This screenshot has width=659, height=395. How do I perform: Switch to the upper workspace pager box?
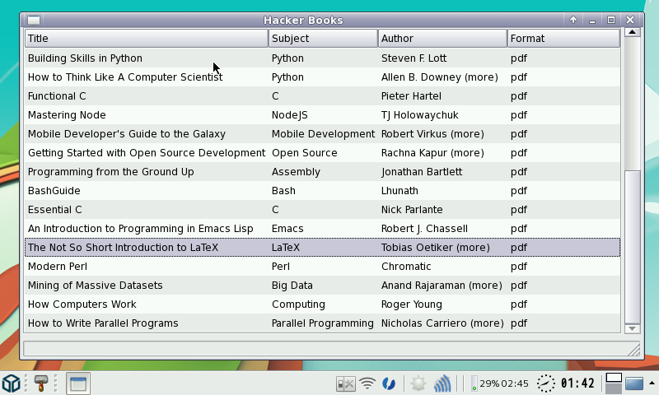point(614,378)
